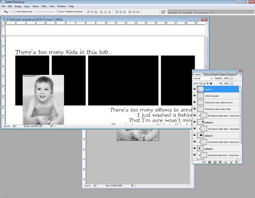This screenshot has height=198, width=255.
Task: Click Distribute Left Edges icon
Action: [x=130, y=12]
